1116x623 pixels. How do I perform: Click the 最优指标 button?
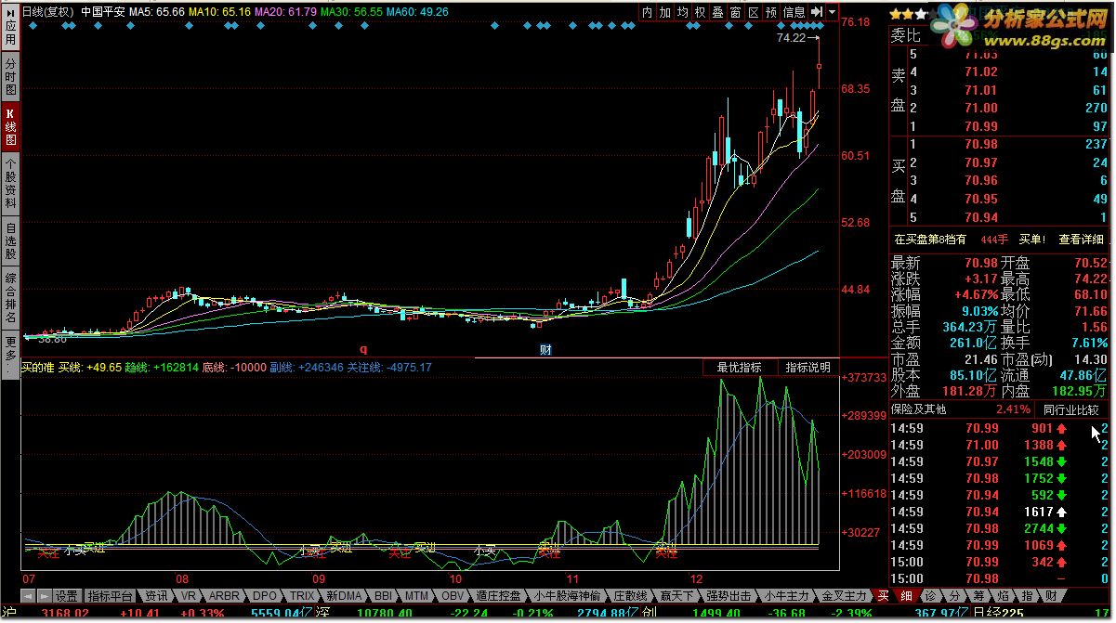coord(740,368)
